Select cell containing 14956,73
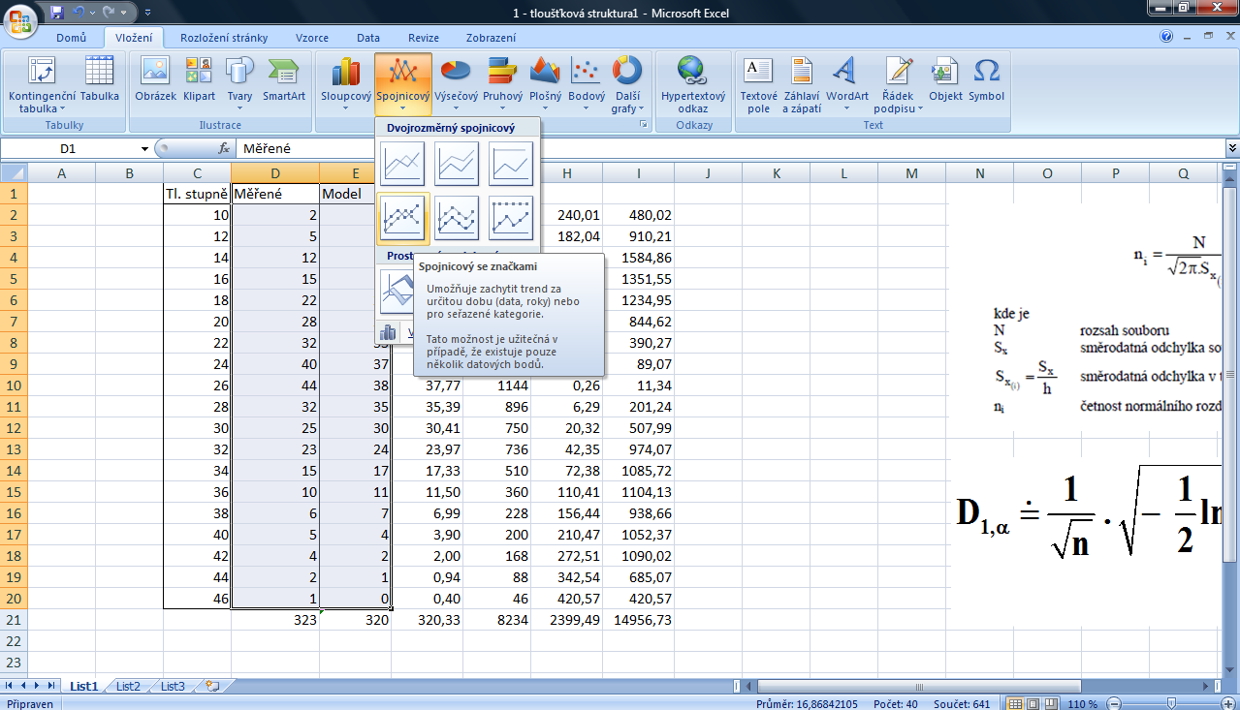Image resolution: width=1240 pixels, height=710 pixels. (x=639, y=620)
